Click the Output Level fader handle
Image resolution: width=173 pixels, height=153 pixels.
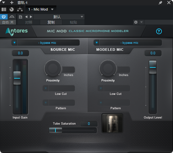pos(153,67)
